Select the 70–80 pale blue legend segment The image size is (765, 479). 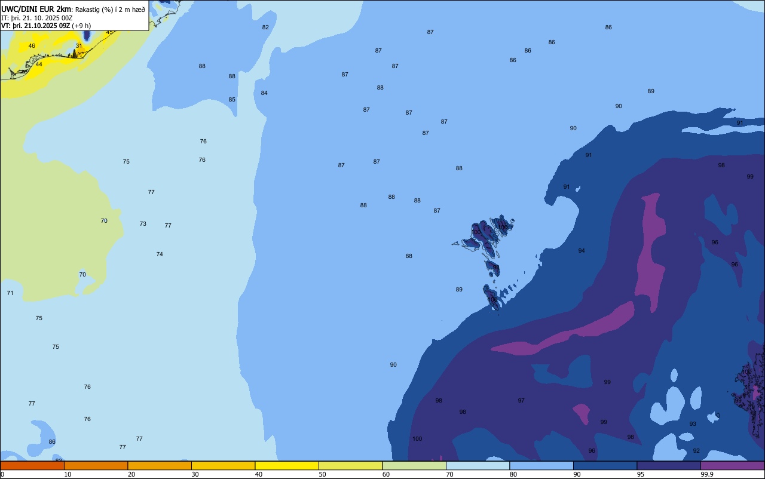[x=478, y=465]
